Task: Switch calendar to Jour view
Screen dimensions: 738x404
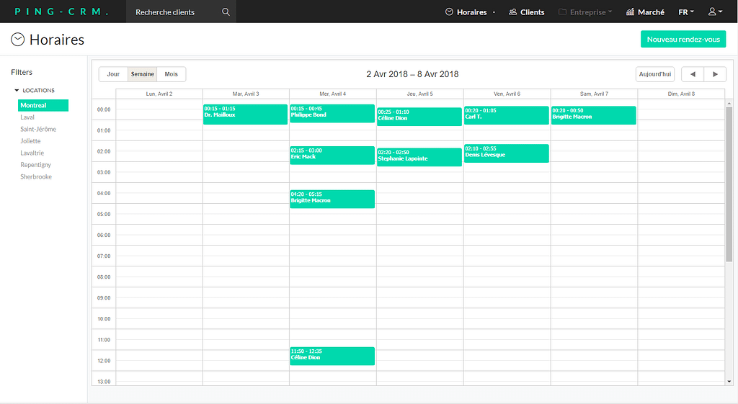Action: coord(113,74)
